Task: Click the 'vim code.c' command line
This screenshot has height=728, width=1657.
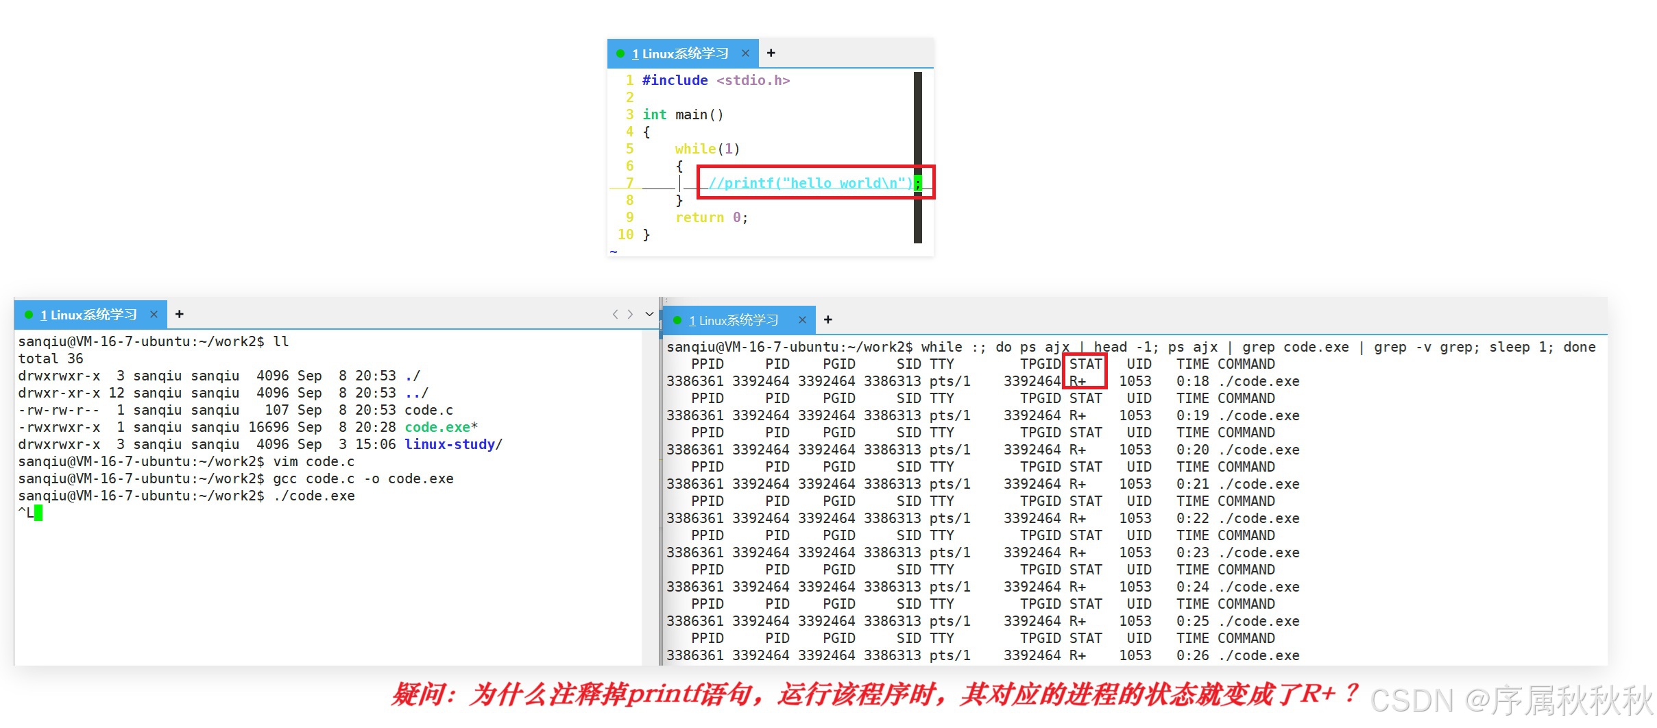Action: click(x=314, y=461)
